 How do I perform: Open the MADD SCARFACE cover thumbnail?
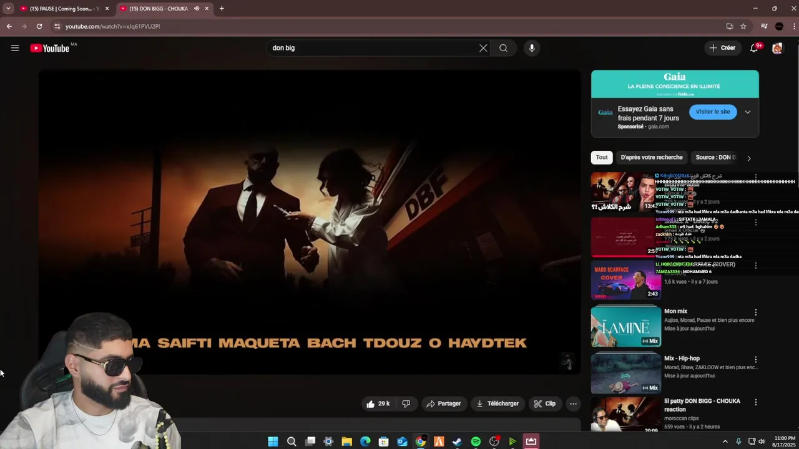click(x=626, y=280)
